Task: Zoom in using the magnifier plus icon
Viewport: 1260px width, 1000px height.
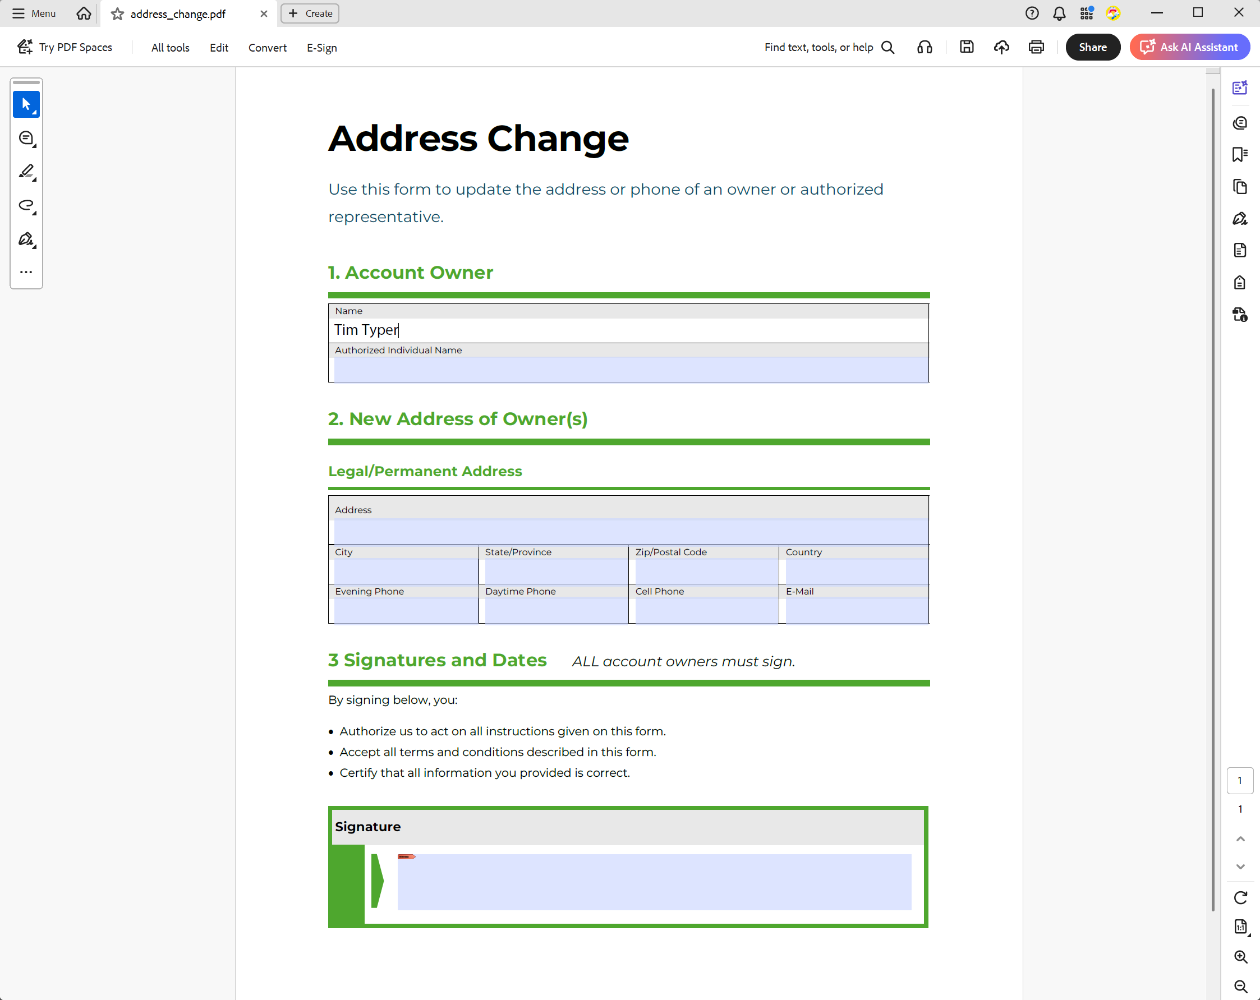Action: click(x=1240, y=957)
